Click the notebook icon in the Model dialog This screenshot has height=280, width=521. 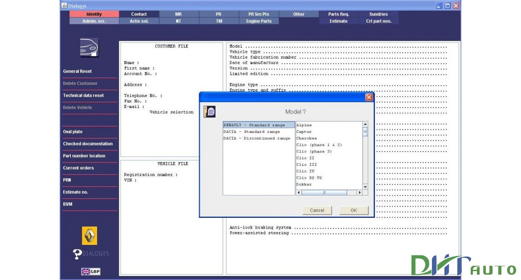tap(209, 112)
